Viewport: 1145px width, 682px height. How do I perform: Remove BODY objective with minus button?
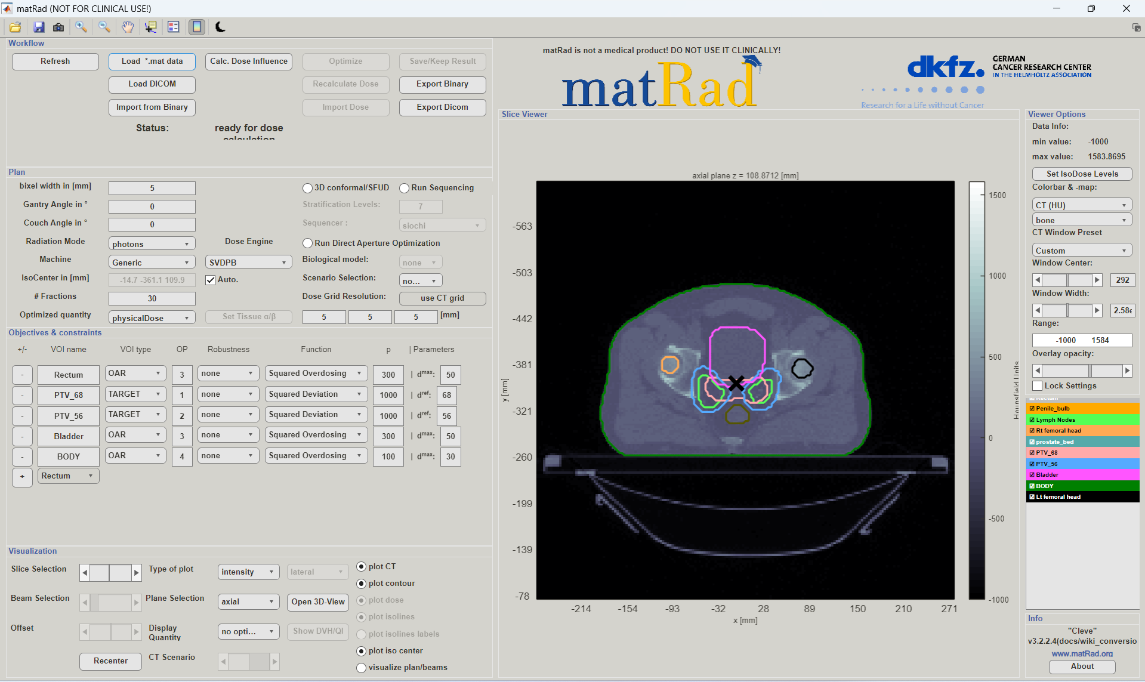point(23,456)
